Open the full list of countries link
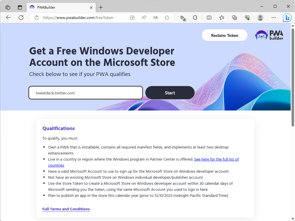295x221 pixels. [216, 159]
